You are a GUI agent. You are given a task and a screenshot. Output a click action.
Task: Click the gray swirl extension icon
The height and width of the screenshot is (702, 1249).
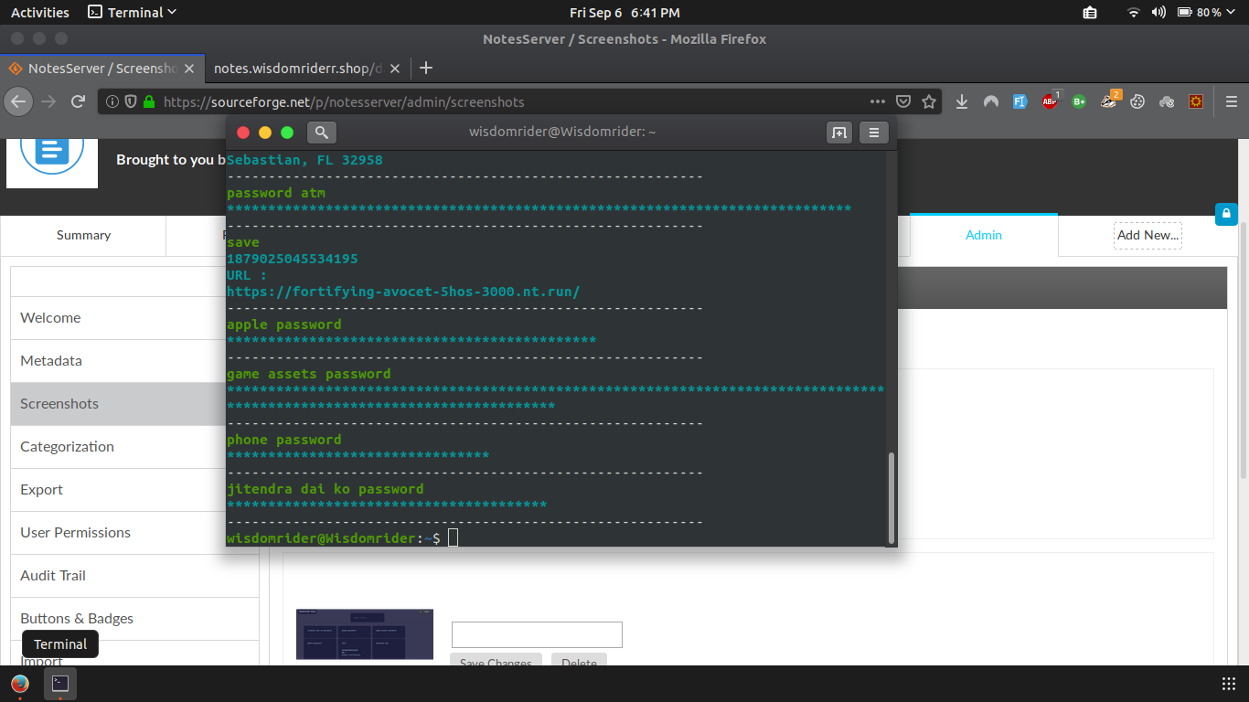(x=1167, y=101)
